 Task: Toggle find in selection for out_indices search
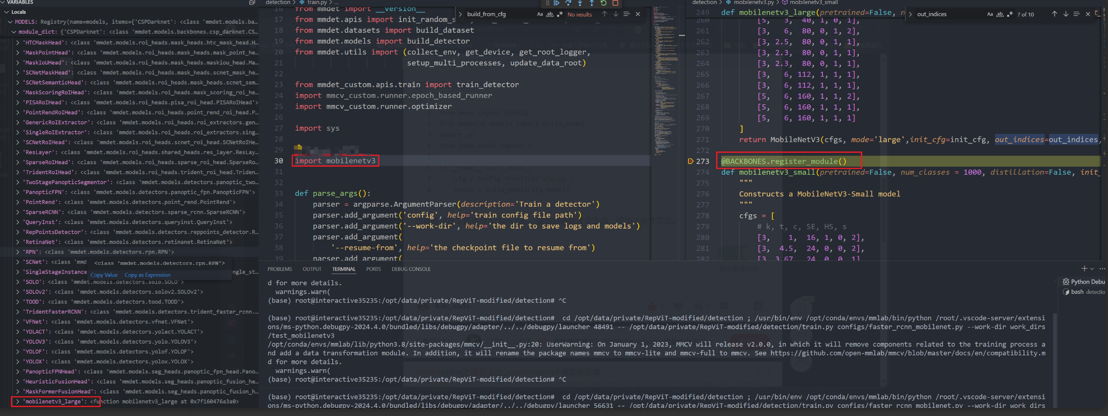click(1077, 14)
